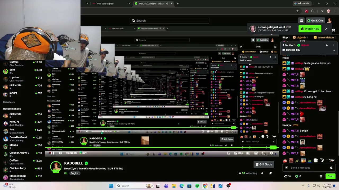The height and width of the screenshot is (190, 339).
Task: Bookmark this page with the star
Action: [x=297, y=11]
